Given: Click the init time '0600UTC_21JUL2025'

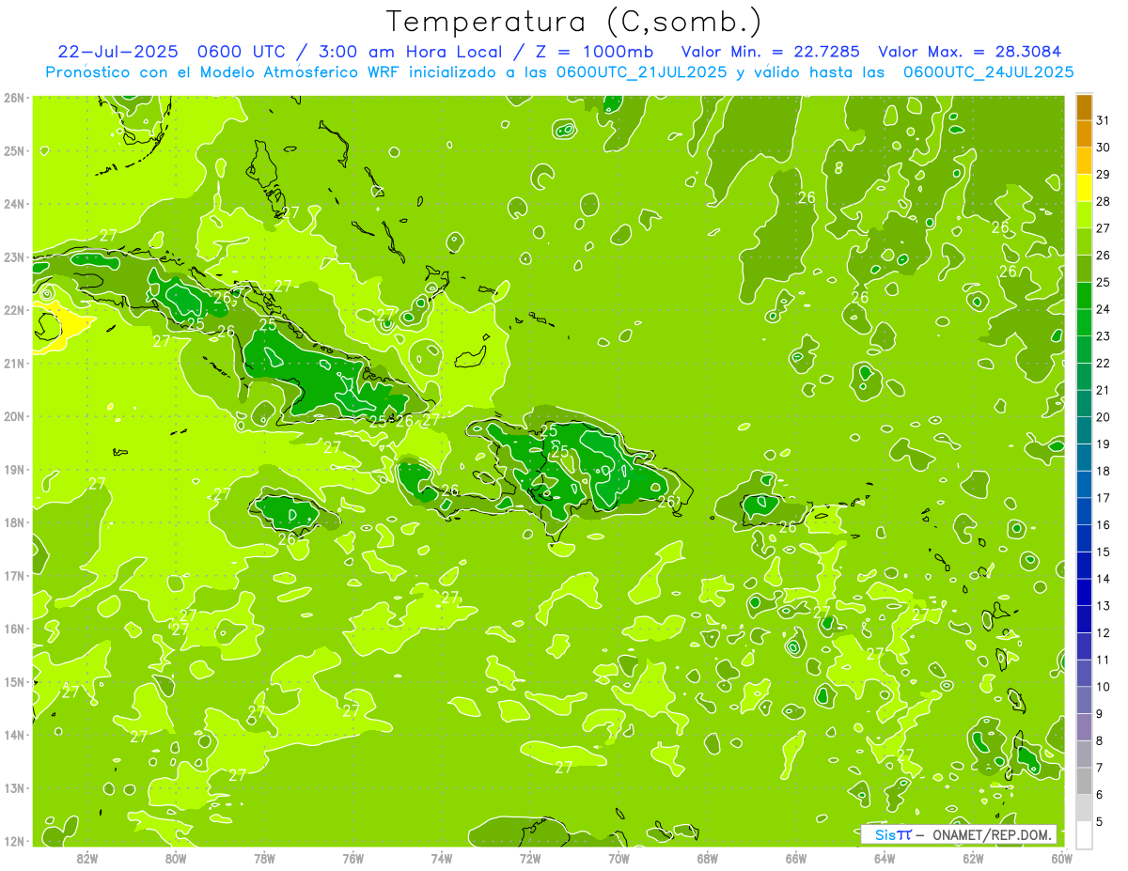Looking at the screenshot, I should [x=641, y=71].
